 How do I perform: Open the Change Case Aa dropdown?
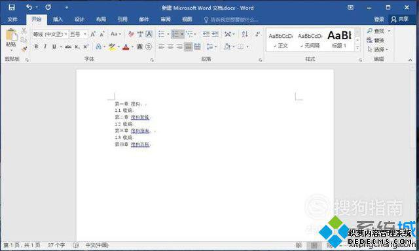click(x=116, y=34)
